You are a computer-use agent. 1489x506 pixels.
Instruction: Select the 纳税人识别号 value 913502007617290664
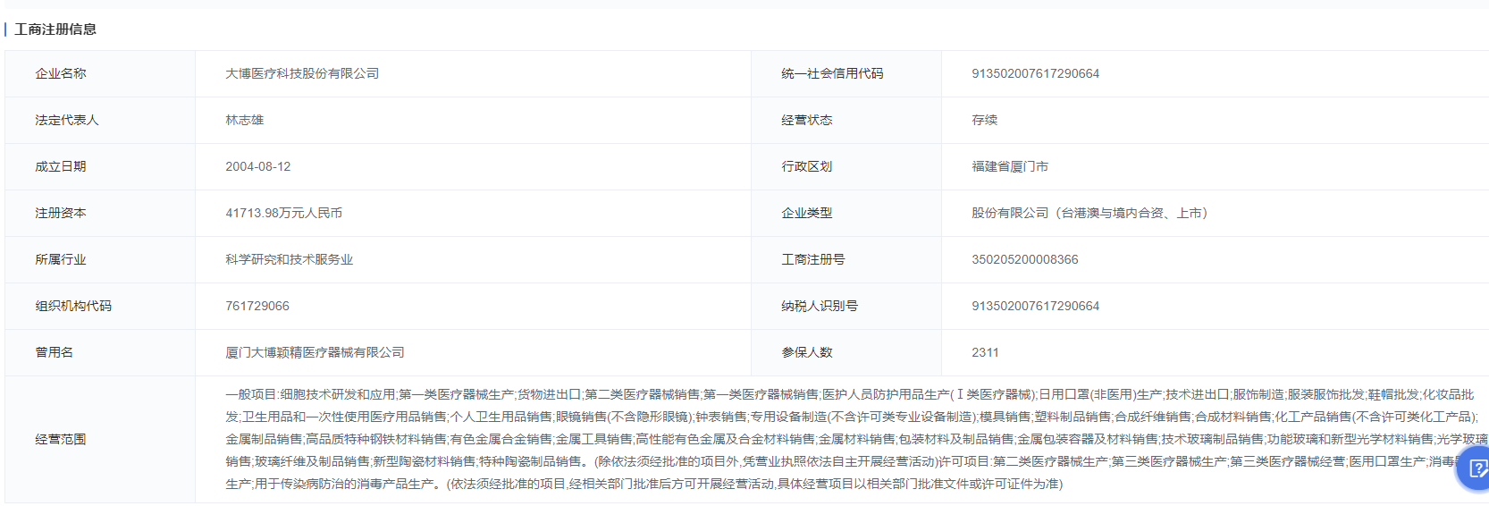1035,306
